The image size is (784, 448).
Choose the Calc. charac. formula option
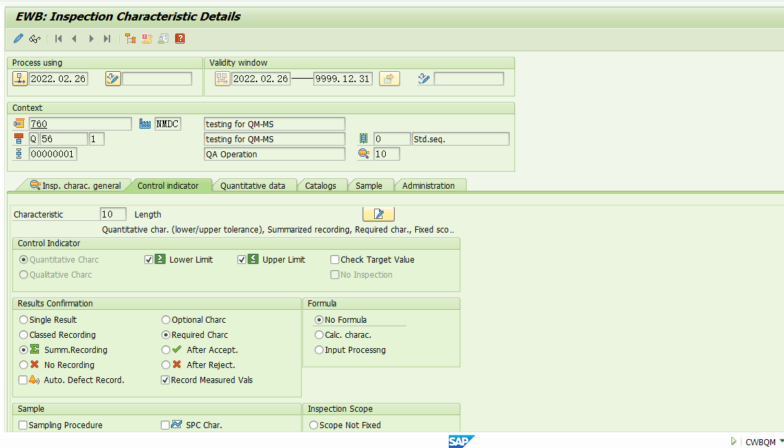319,334
